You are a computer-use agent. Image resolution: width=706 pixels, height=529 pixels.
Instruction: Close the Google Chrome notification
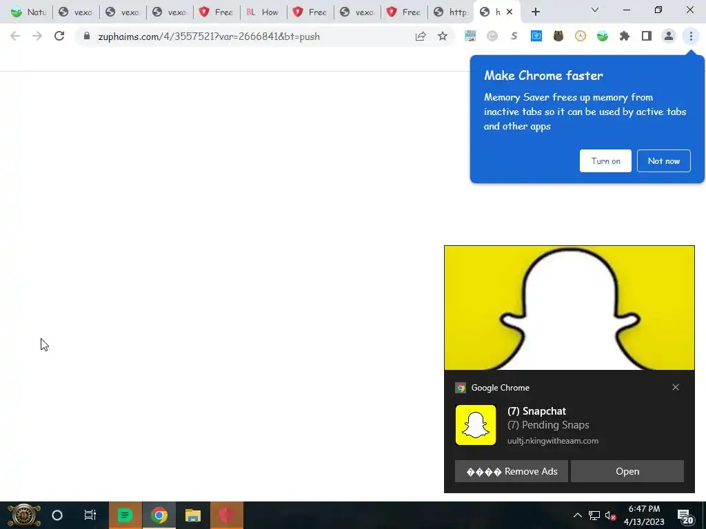[x=676, y=387]
